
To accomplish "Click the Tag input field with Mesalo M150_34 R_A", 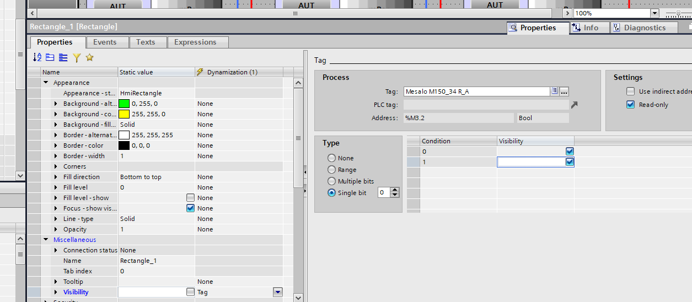I will (476, 91).
